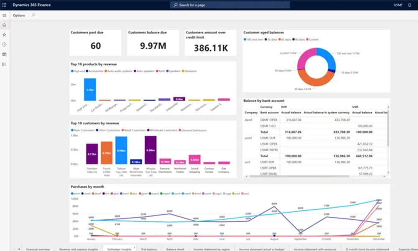
Task: Open the Options menu
Action: (x=18, y=15)
